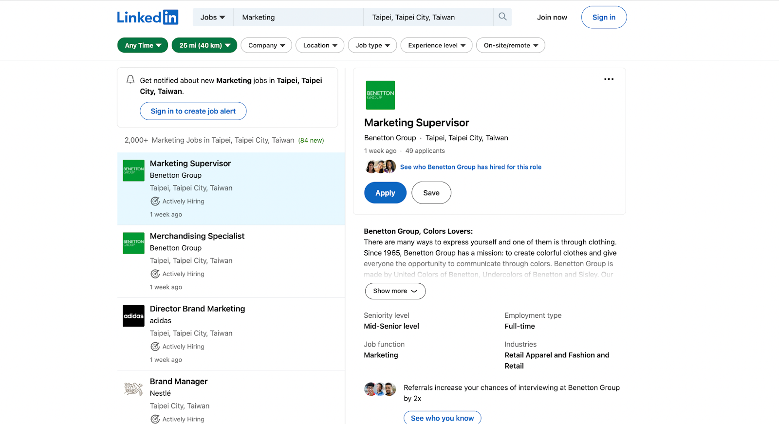Click the adidas company name

[161, 321]
